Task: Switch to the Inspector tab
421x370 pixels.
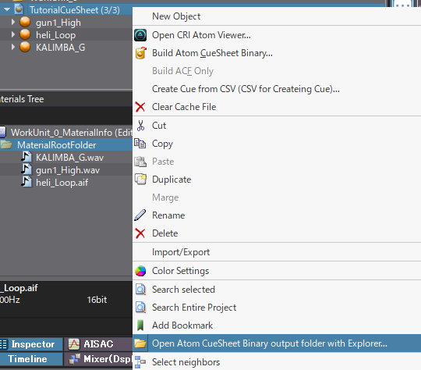Action: [31, 344]
